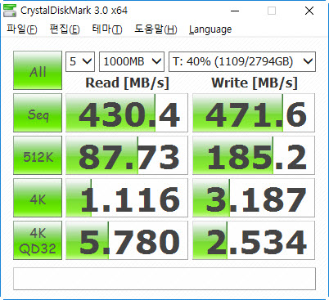329x300 pixels.
Task: Open the test count dropdown showing 5
Action: point(80,61)
